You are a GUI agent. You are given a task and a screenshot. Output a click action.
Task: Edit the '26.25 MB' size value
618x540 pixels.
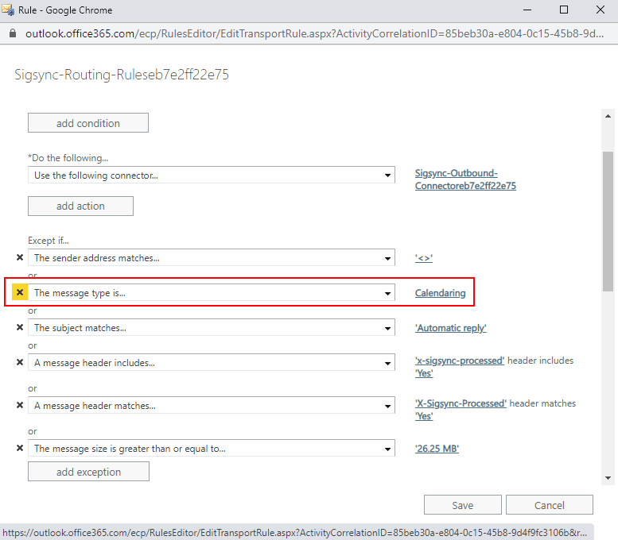437,449
